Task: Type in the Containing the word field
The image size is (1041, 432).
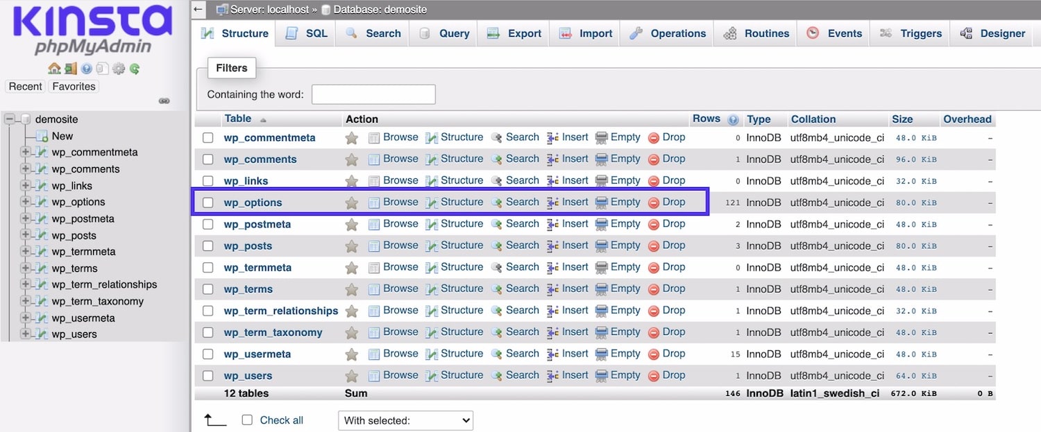Action: (373, 94)
